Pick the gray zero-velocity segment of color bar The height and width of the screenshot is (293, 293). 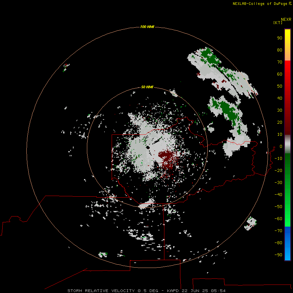coord(287,144)
